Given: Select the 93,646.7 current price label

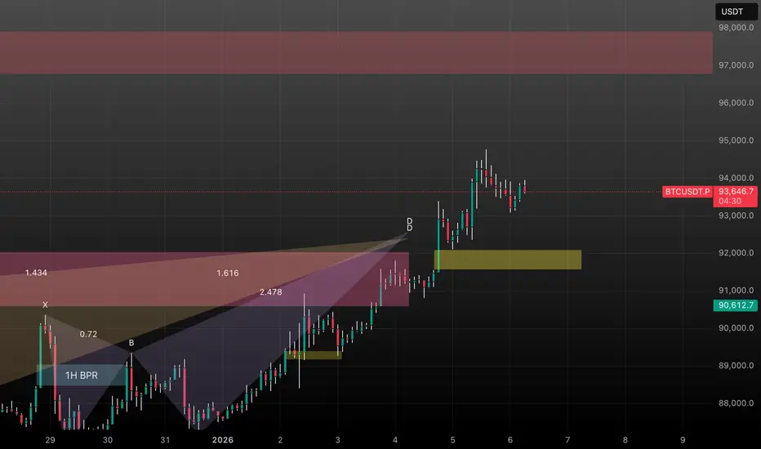Looking at the screenshot, I should (x=736, y=191).
